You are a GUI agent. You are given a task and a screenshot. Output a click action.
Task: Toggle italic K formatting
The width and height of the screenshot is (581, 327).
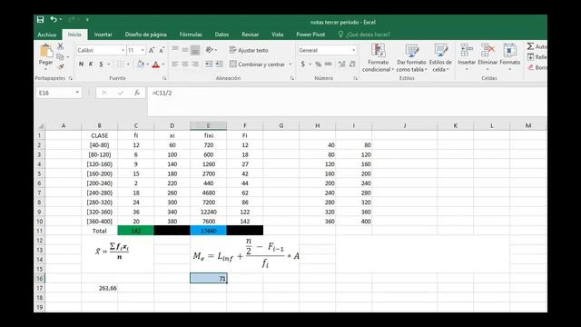point(91,64)
